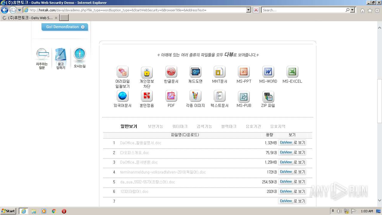382x215 pixels.
Task: View da_sua_5502-5573 French doc with DaView
Action: (292, 182)
